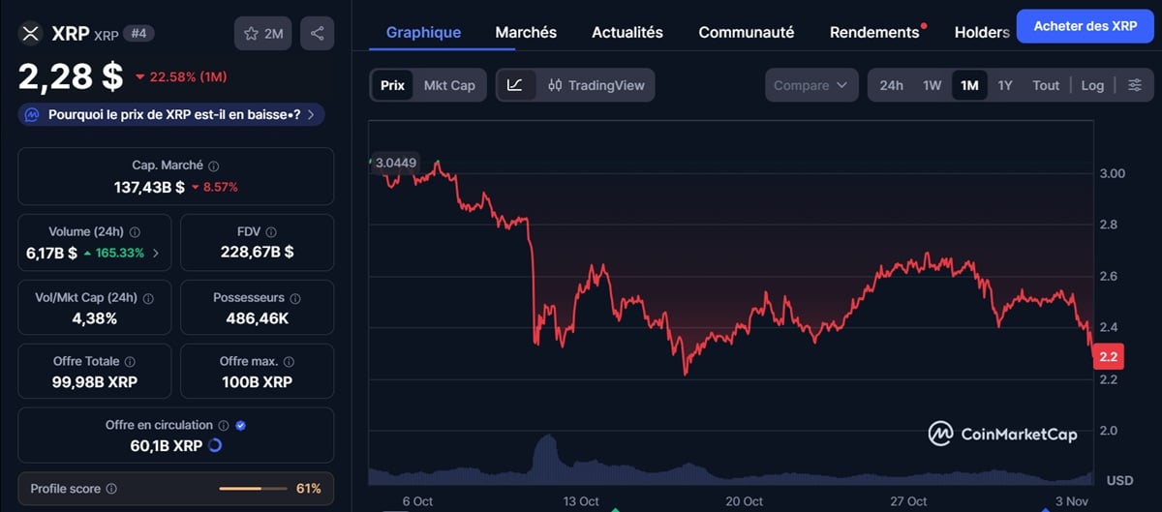Open chart settings sliders icon
This screenshot has width=1162, height=512.
click(x=1135, y=85)
